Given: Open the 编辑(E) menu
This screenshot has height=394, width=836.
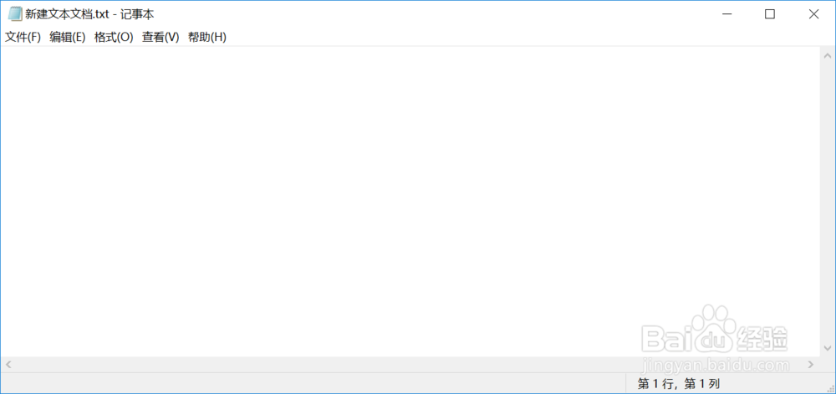Looking at the screenshot, I should pos(68,38).
